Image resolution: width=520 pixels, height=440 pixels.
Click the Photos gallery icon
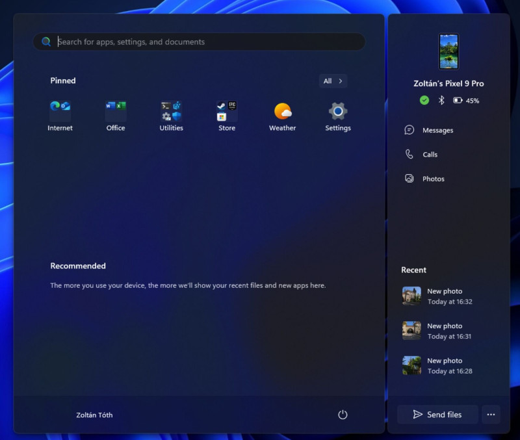coord(409,178)
